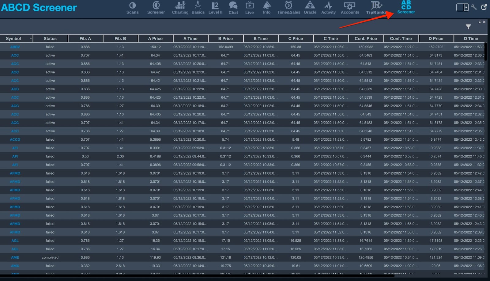The height and width of the screenshot is (281, 490).
Task: Detach the screener panel with the pop-out icon
Action: point(480,22)
